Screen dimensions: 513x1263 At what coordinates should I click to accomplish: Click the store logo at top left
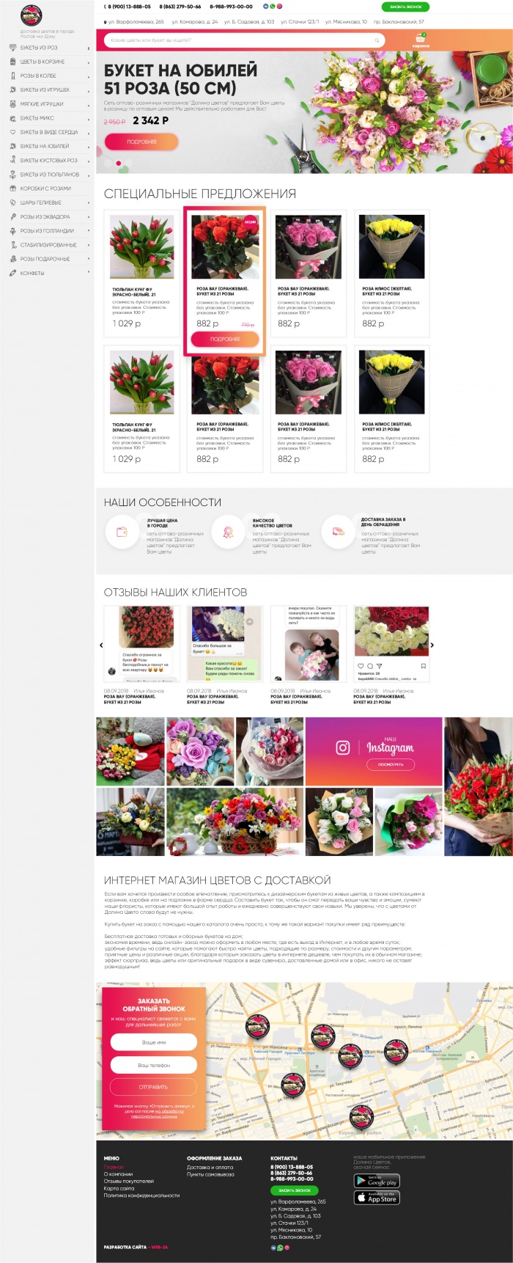coord(32,15)
